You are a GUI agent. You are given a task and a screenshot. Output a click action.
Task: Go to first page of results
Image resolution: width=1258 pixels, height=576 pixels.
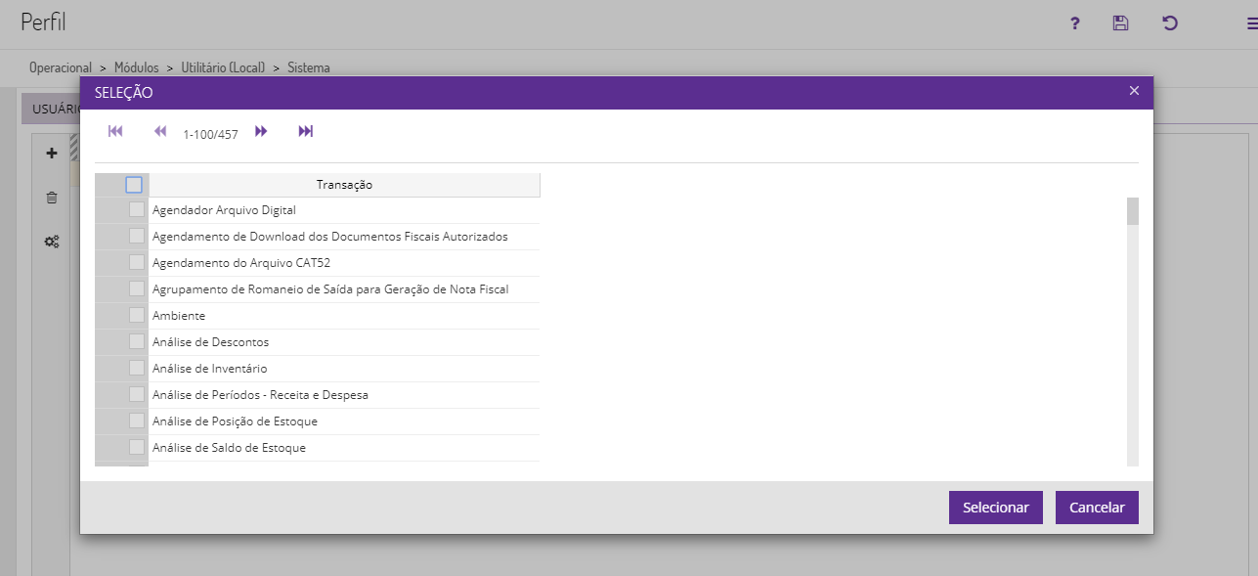115,132
